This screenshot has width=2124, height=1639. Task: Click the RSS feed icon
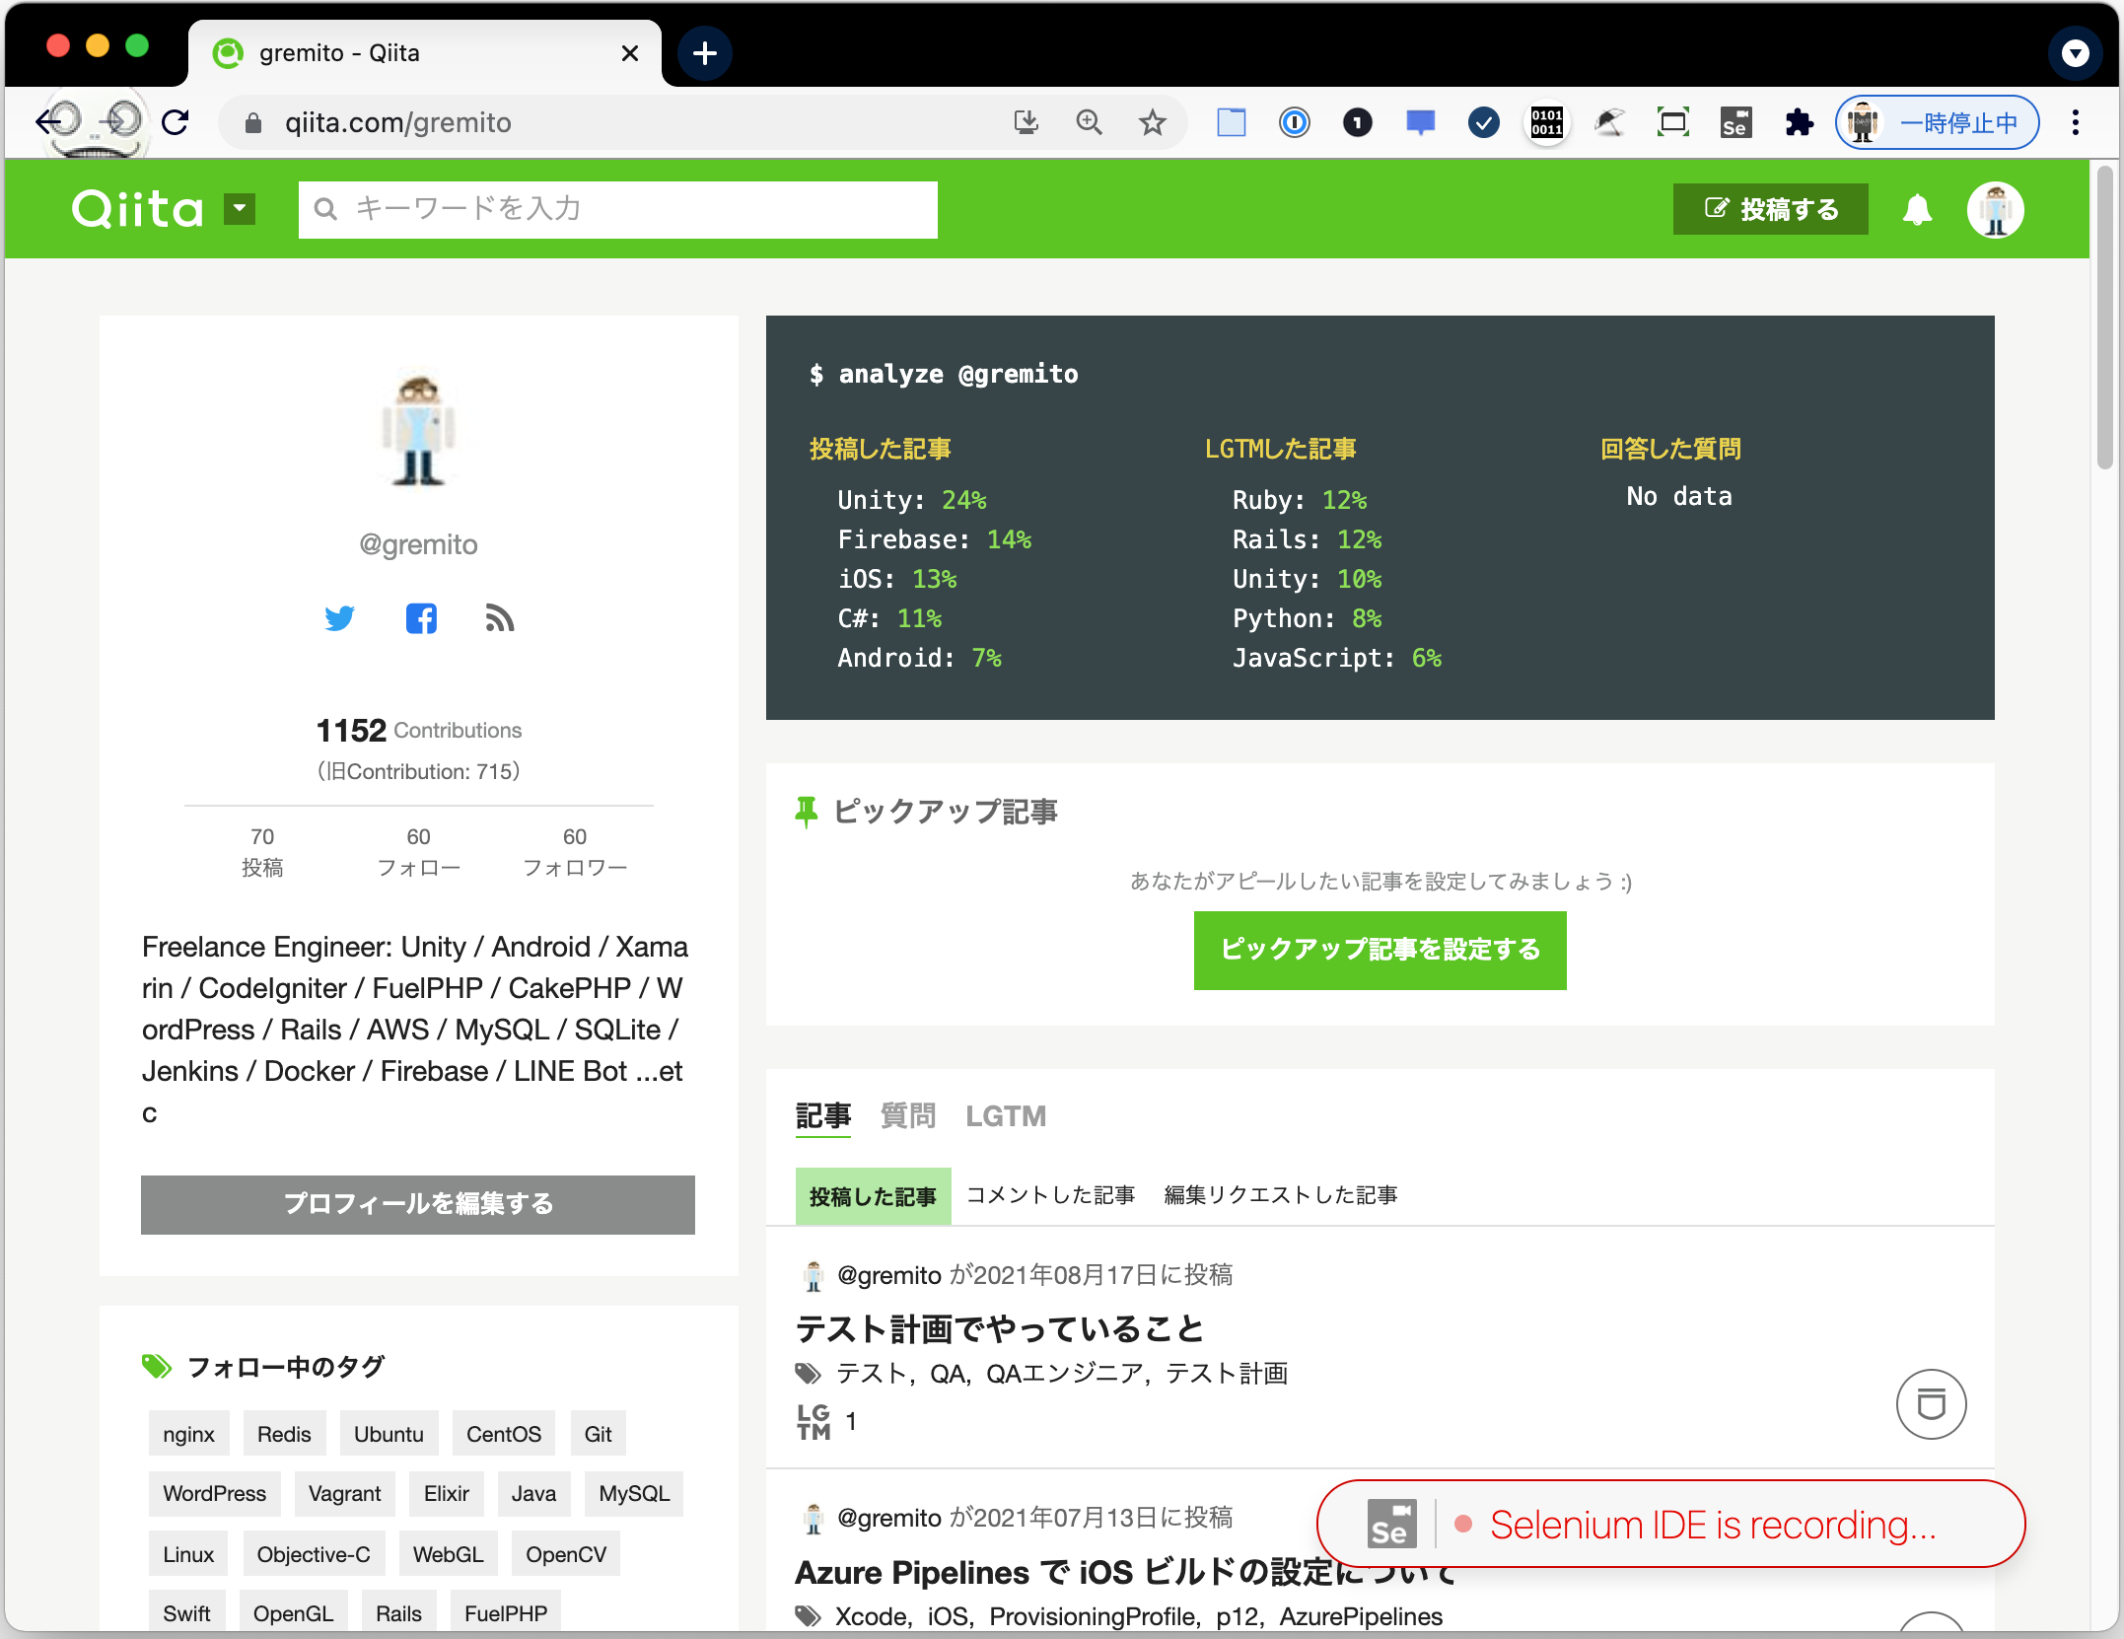click(x=499, y=618)
